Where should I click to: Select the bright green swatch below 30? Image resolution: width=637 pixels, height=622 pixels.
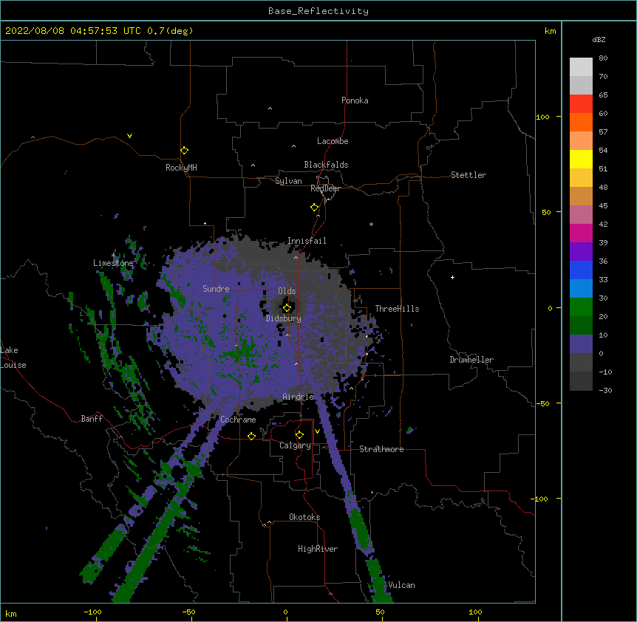[581, 307]
